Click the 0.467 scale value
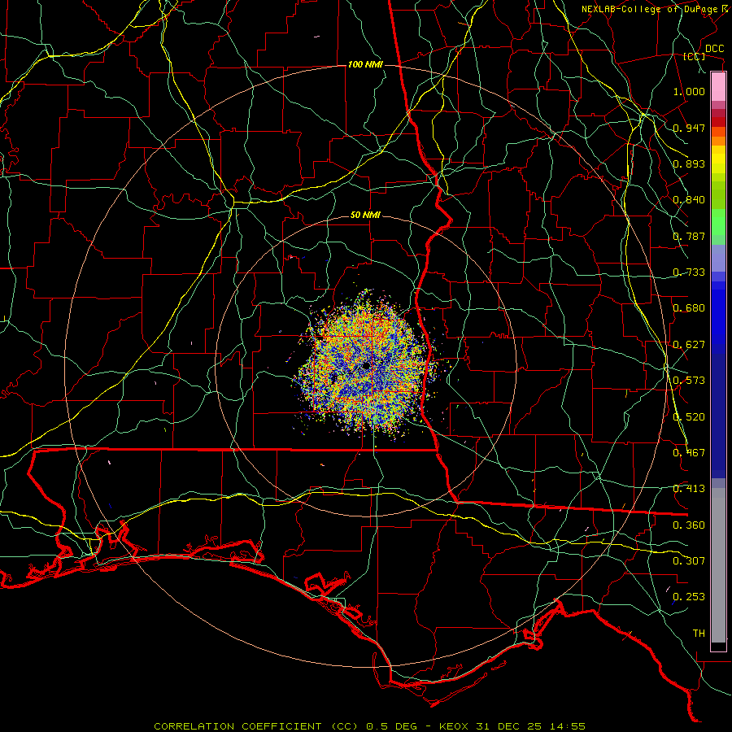 (689, 453)
